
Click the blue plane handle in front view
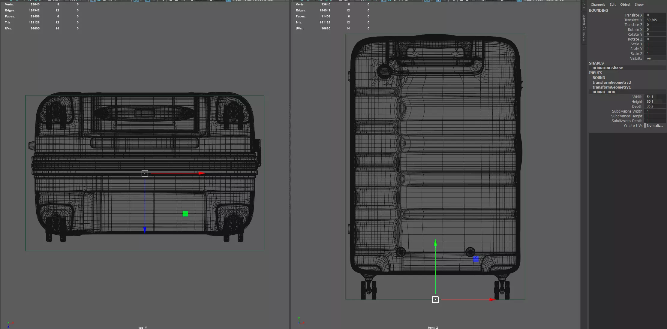pyautogui.click(x=476, y=259)
